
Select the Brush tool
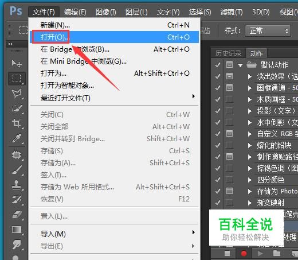tap(17, 170)
